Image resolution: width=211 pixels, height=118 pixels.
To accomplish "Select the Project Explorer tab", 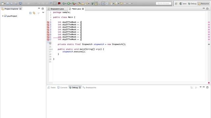I will point(11,9).
